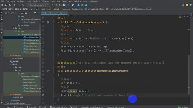
Task: Open the Tools menu
Action: click(x=65, y=1)
